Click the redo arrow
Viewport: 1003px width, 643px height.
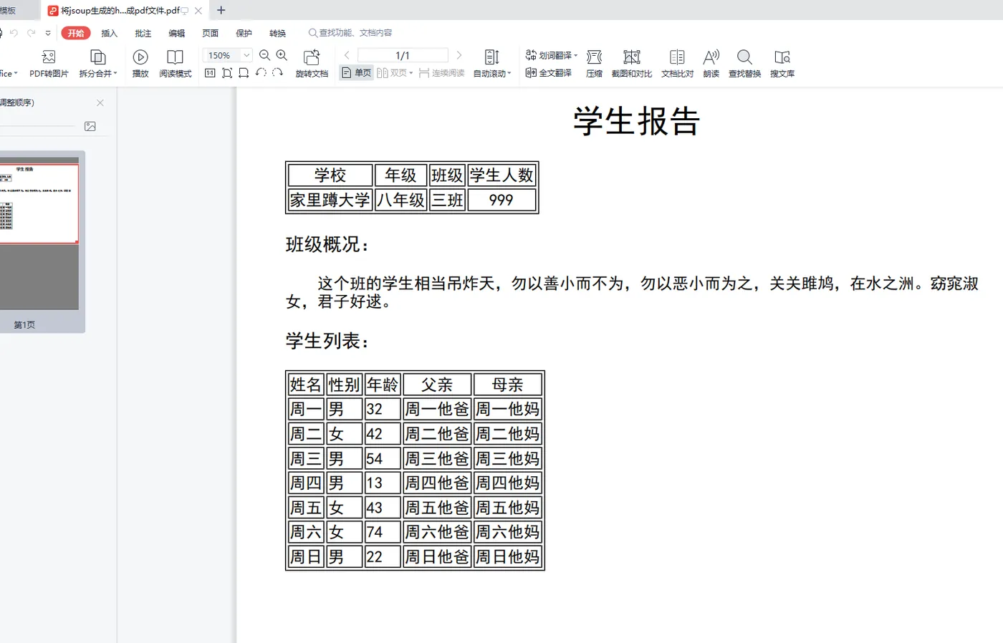(x=31, y=33)
